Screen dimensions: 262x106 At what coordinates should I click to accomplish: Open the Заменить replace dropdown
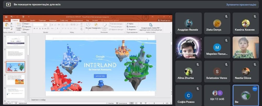[132, 27]
